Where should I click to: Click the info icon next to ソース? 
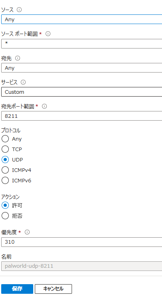[x=19, y=10]
